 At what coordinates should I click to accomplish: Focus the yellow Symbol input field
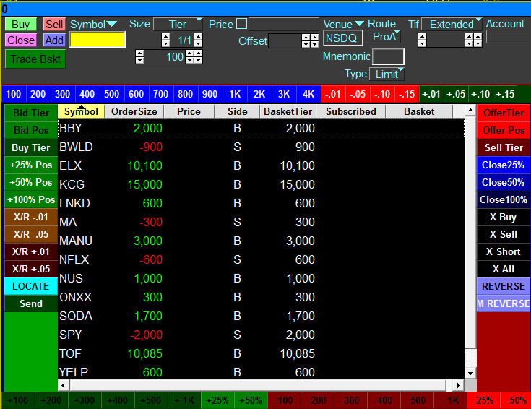pos(98,40)
